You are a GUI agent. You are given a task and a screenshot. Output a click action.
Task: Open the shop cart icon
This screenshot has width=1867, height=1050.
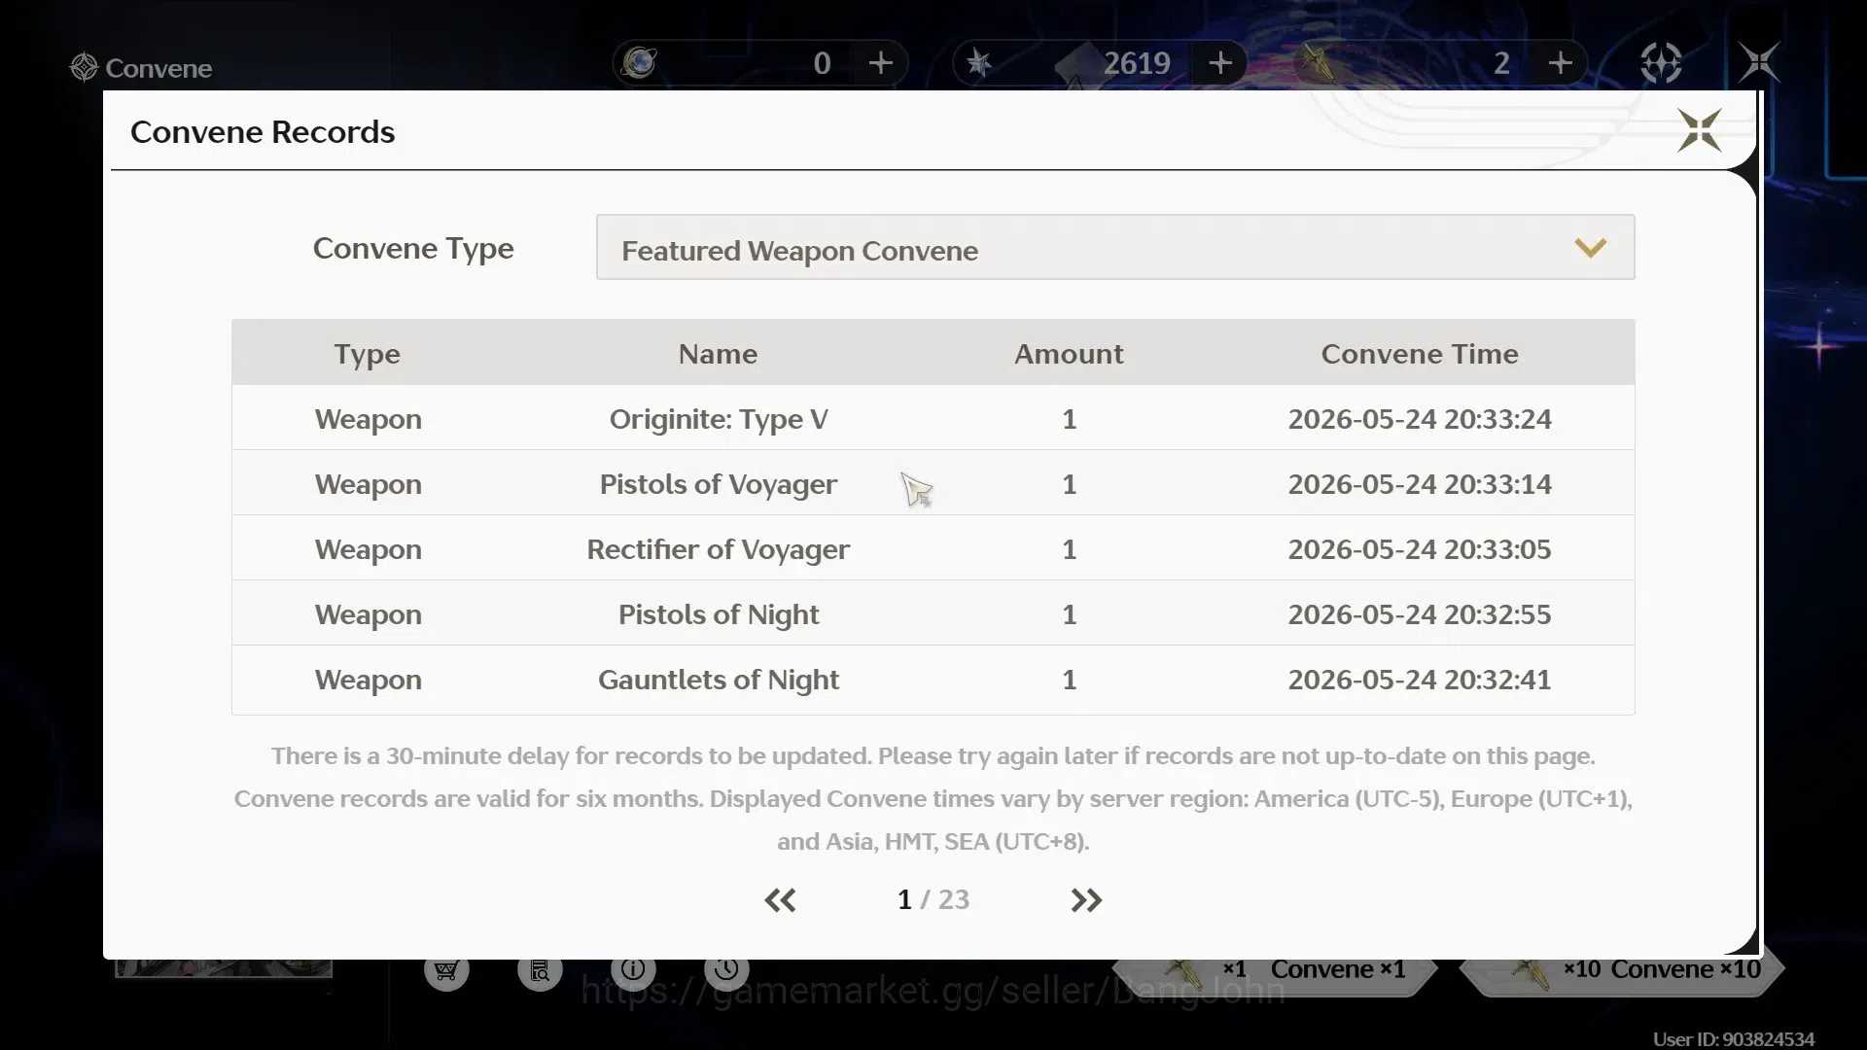pyautogui.click(x=446, y=970)
